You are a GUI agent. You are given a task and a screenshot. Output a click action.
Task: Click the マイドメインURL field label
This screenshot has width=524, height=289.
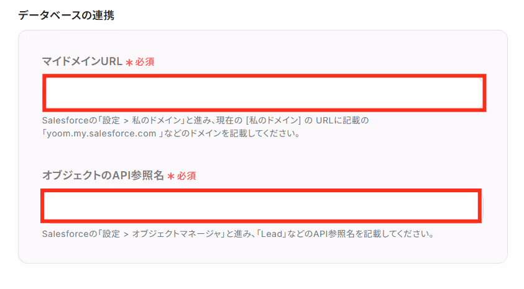click(x=82, y=61)
